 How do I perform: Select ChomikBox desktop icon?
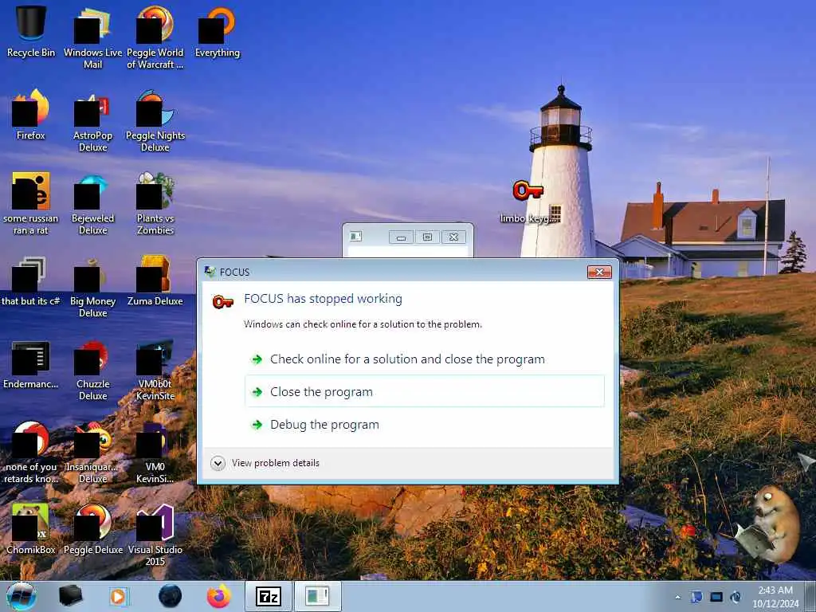pyautogui.click(x=31, y=529)
